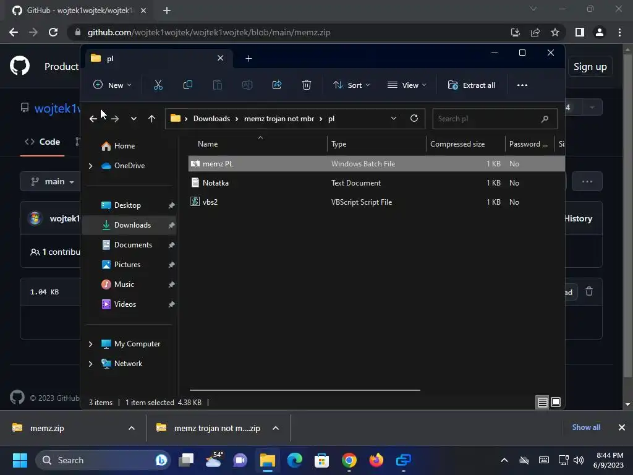This screenshot has width=633, height=475.
Task: Switch to details view icon in status bar
Action: (x=542, y=402)
